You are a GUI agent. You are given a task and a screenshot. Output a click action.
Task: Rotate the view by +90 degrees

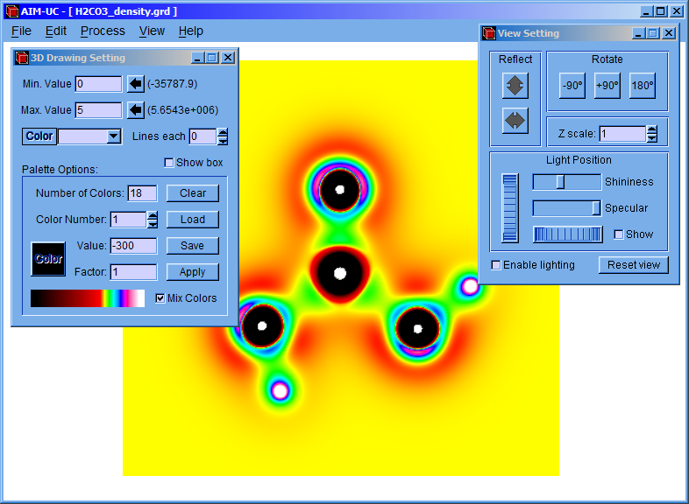[x=607, y=86]
